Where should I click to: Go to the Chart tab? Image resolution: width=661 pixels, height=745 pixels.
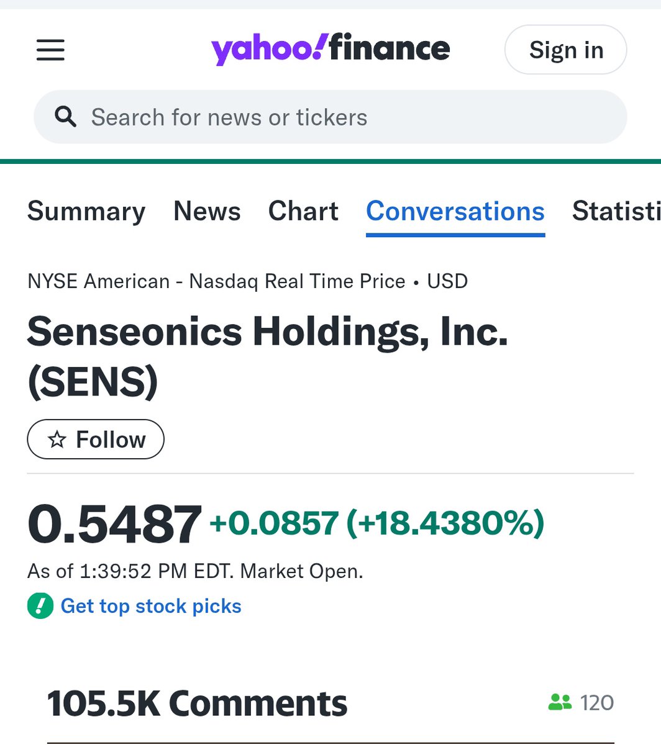[x=303, y=212]
